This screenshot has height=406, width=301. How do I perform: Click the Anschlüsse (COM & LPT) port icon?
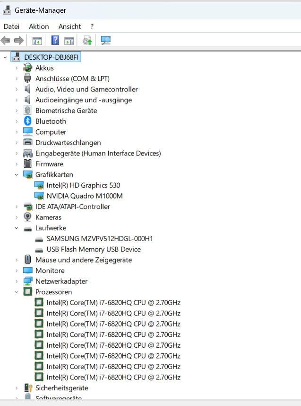coord(28,79)
